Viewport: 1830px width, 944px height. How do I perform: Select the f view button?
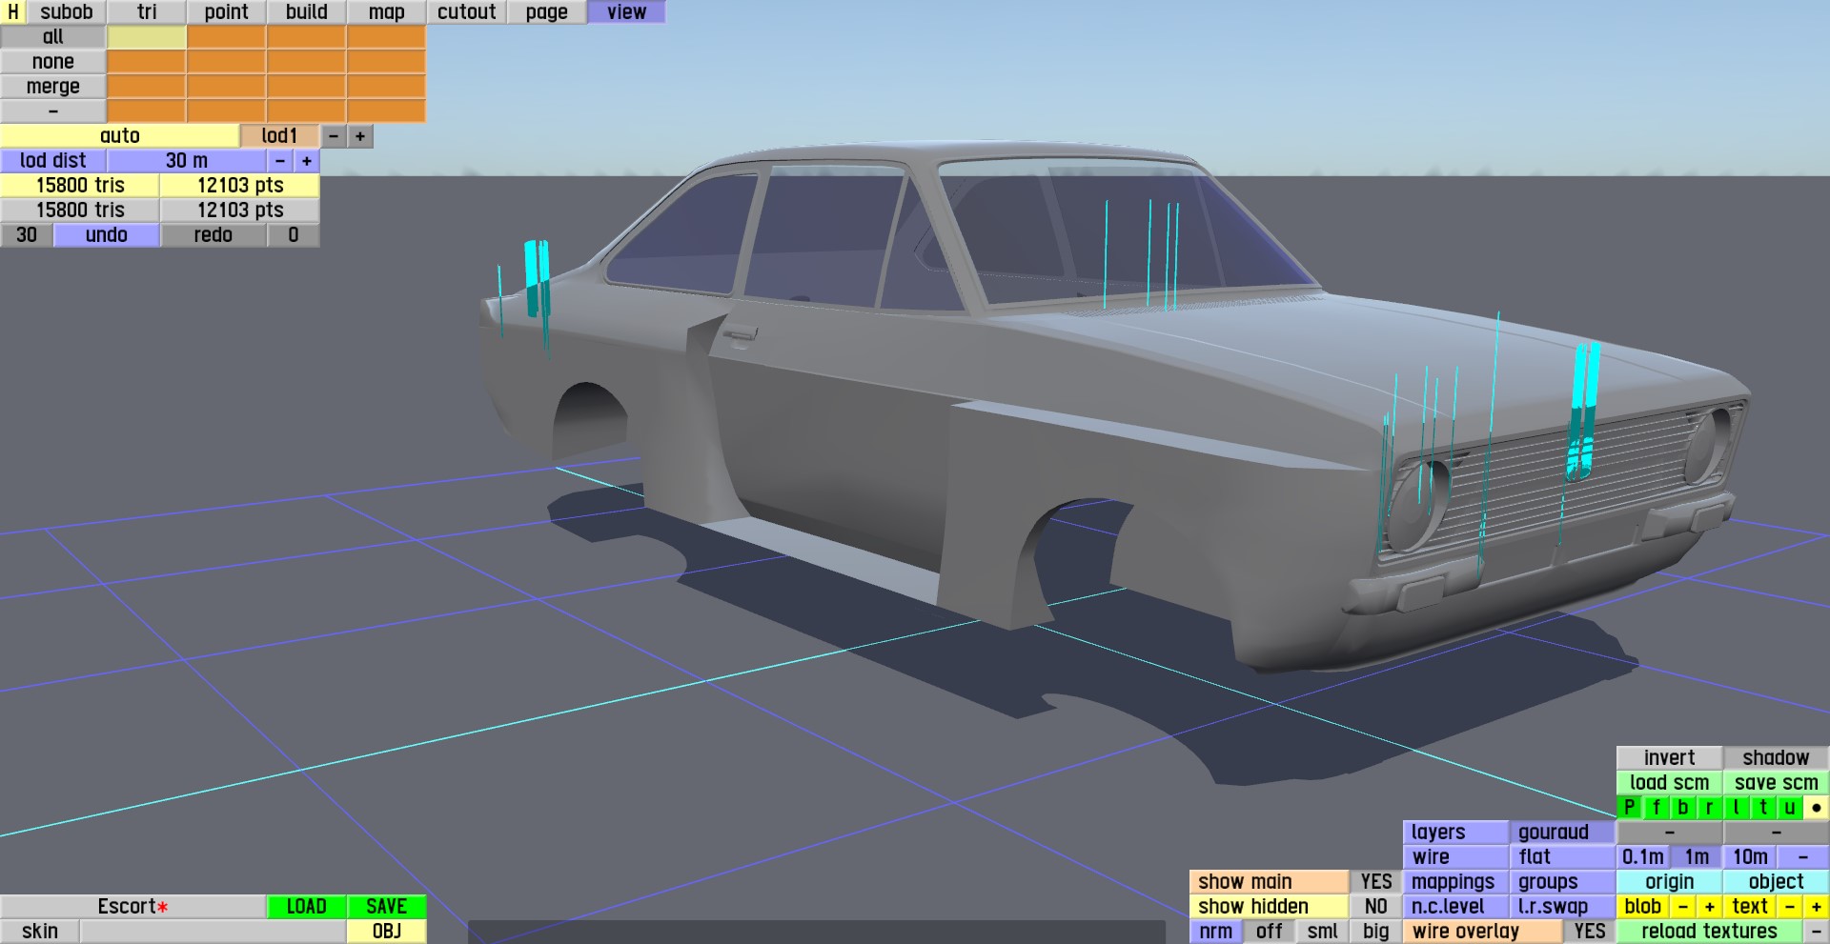(x=1657, y=808)
